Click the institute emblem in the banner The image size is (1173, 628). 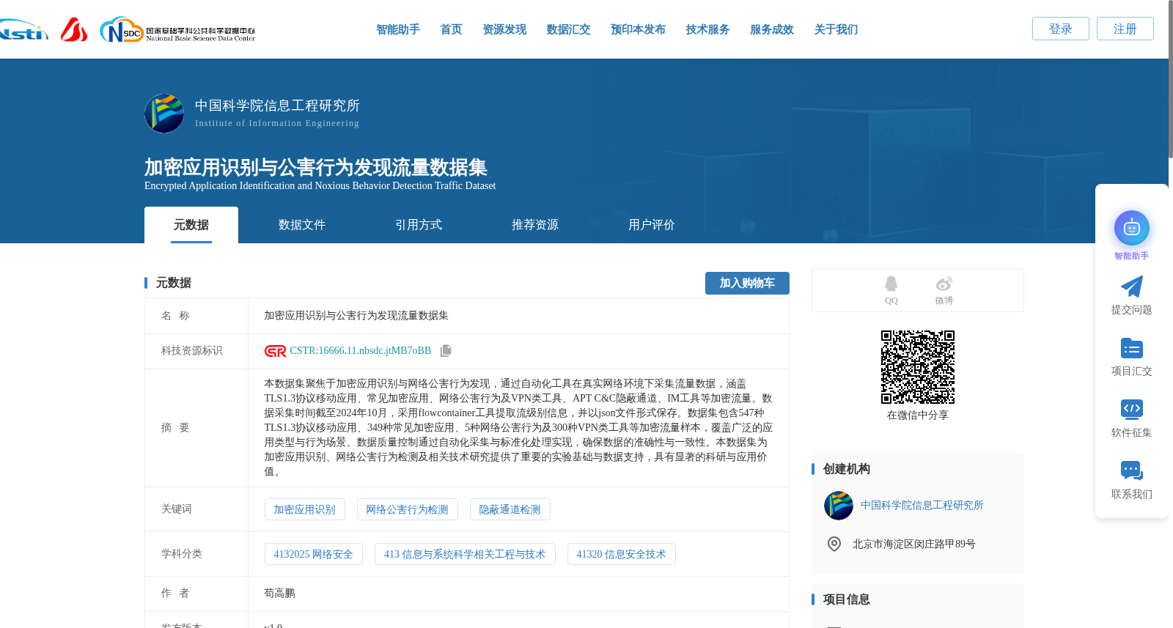[164, 114]
